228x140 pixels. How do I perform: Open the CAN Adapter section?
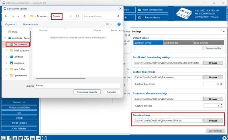coord(19,129)
